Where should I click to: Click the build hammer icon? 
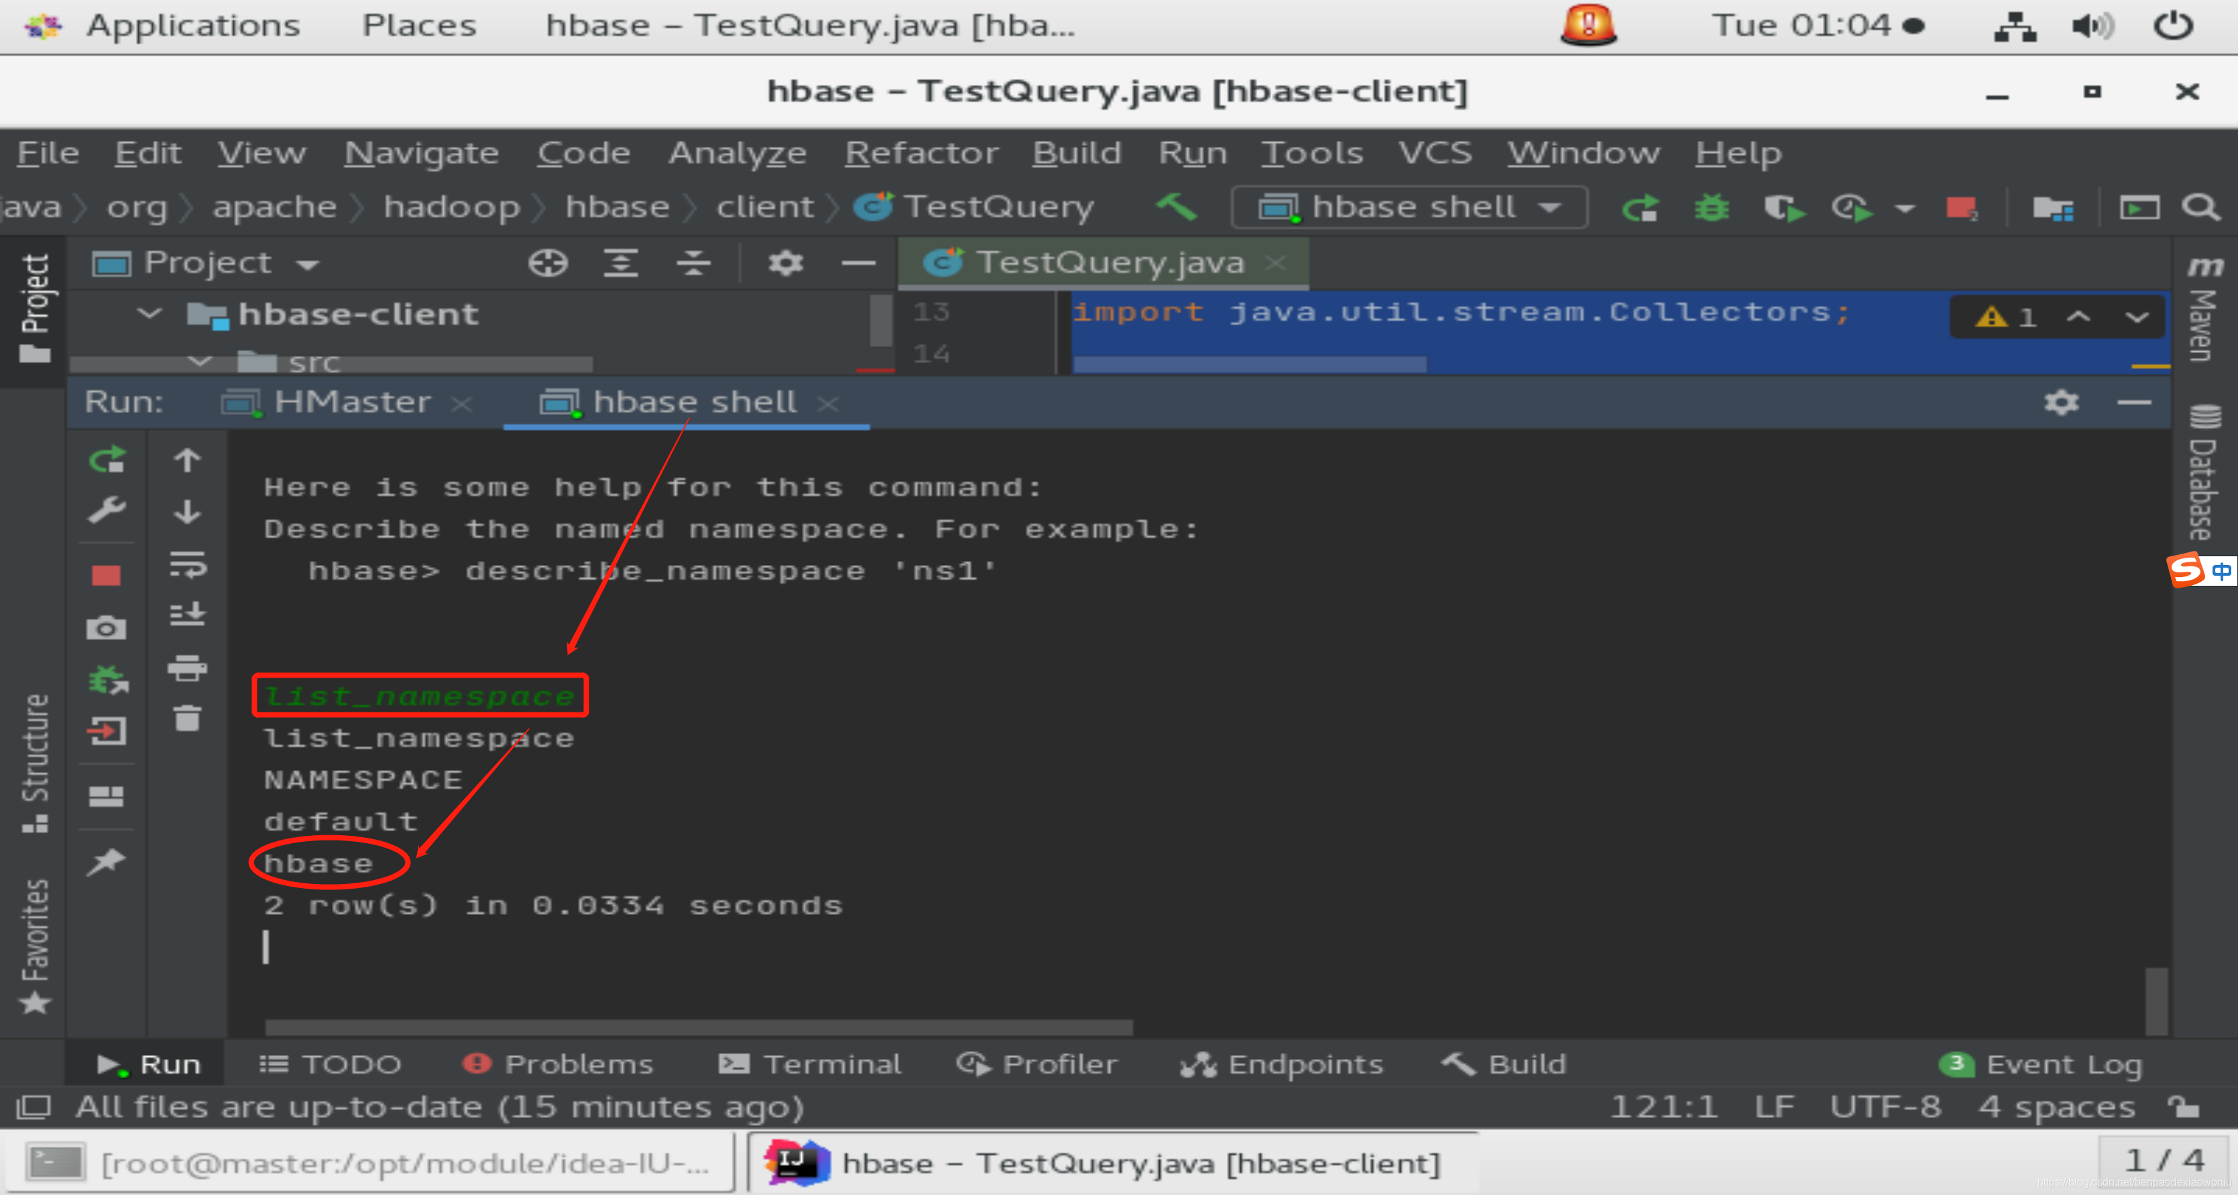(x=1177, y=208)
